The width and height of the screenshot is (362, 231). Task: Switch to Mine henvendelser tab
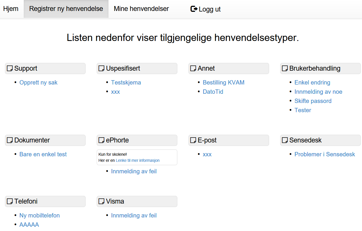pyautogui.click(x=141, y=9)
